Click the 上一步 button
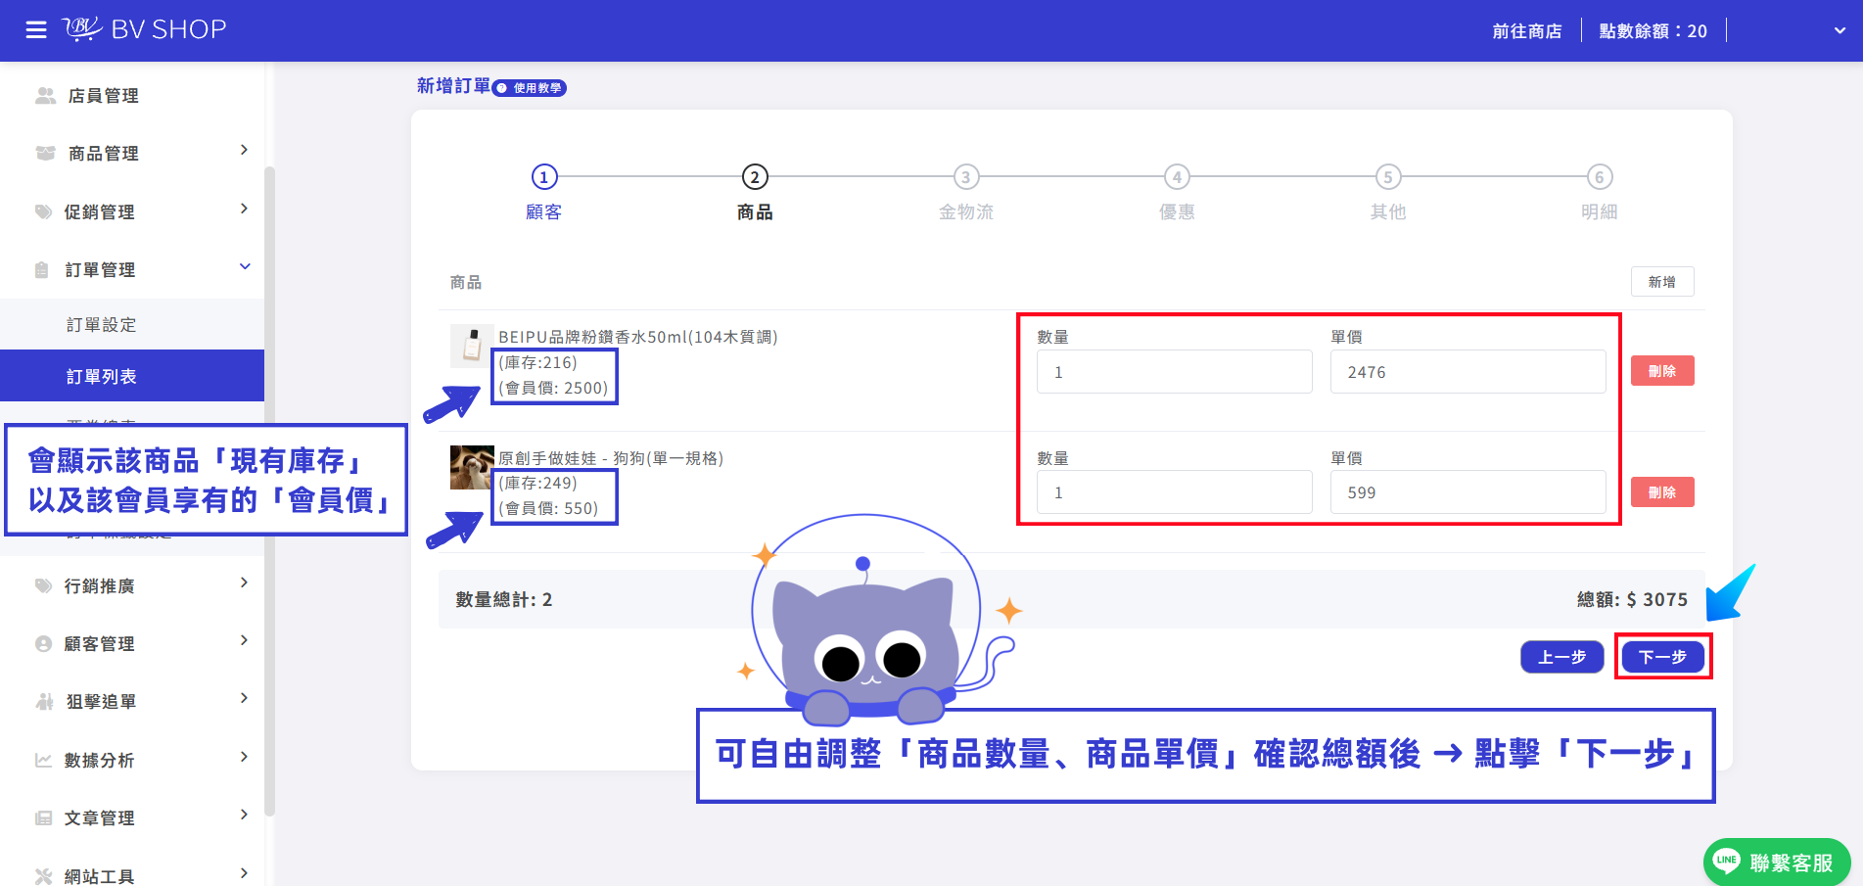Viewport: 1863px width, 886px height. click(x=1561, y=657)
